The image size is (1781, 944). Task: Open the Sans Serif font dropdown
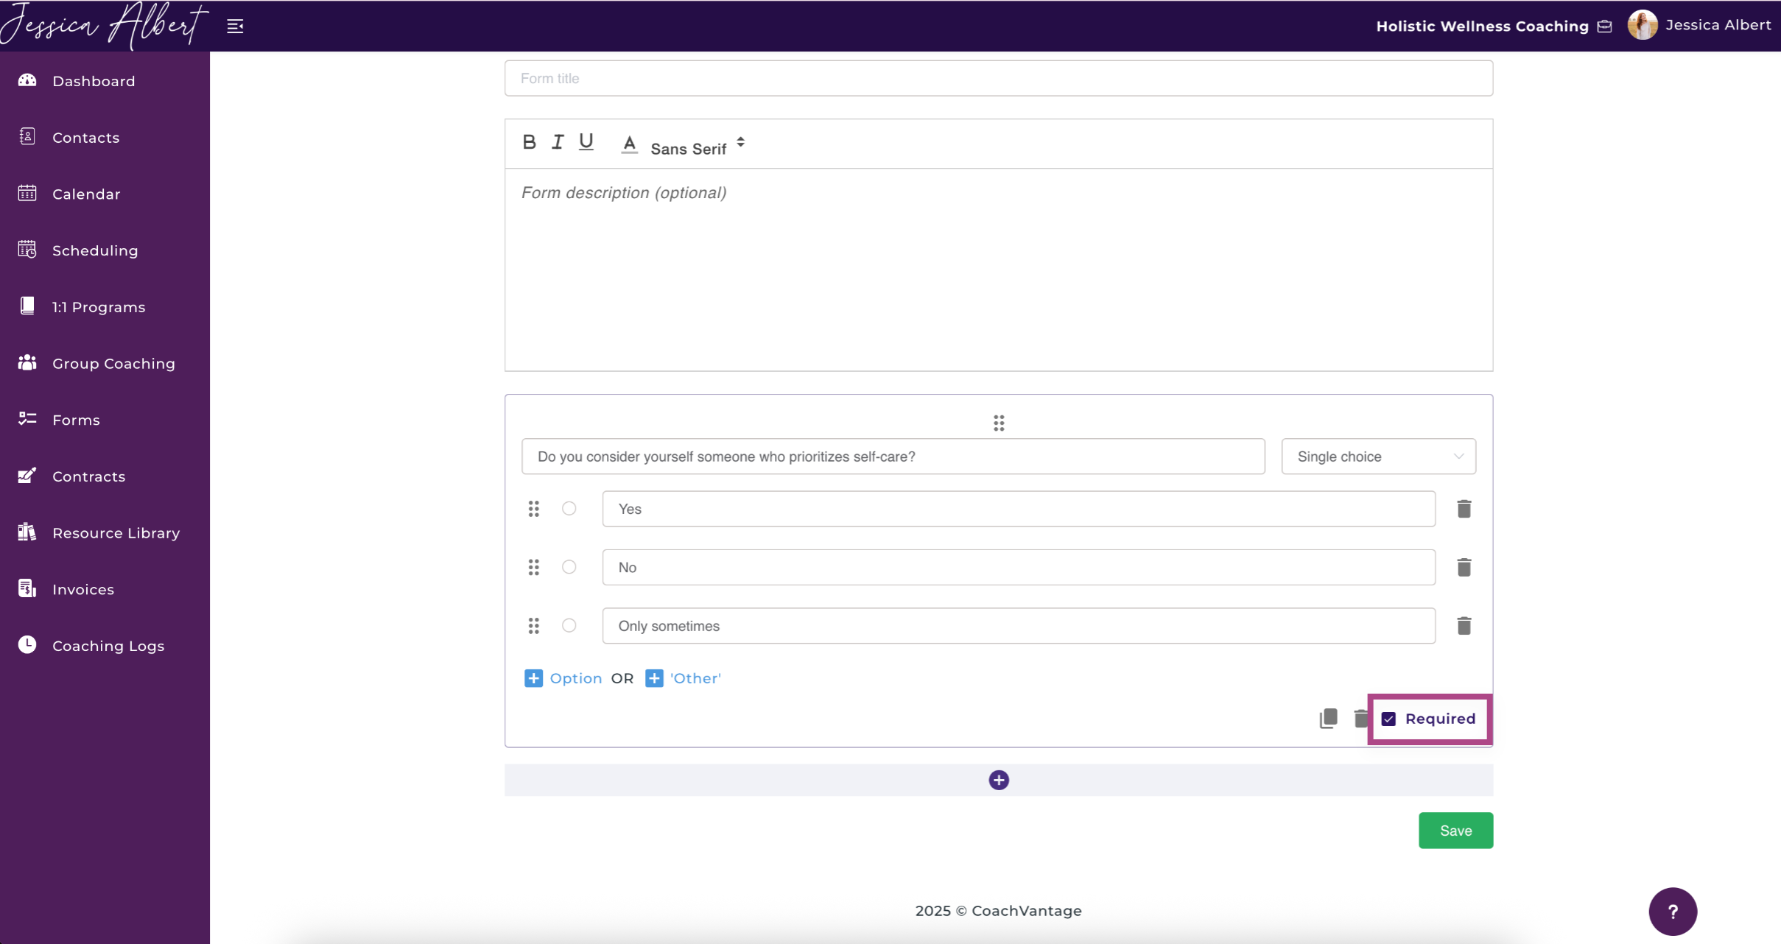(698, 148)
